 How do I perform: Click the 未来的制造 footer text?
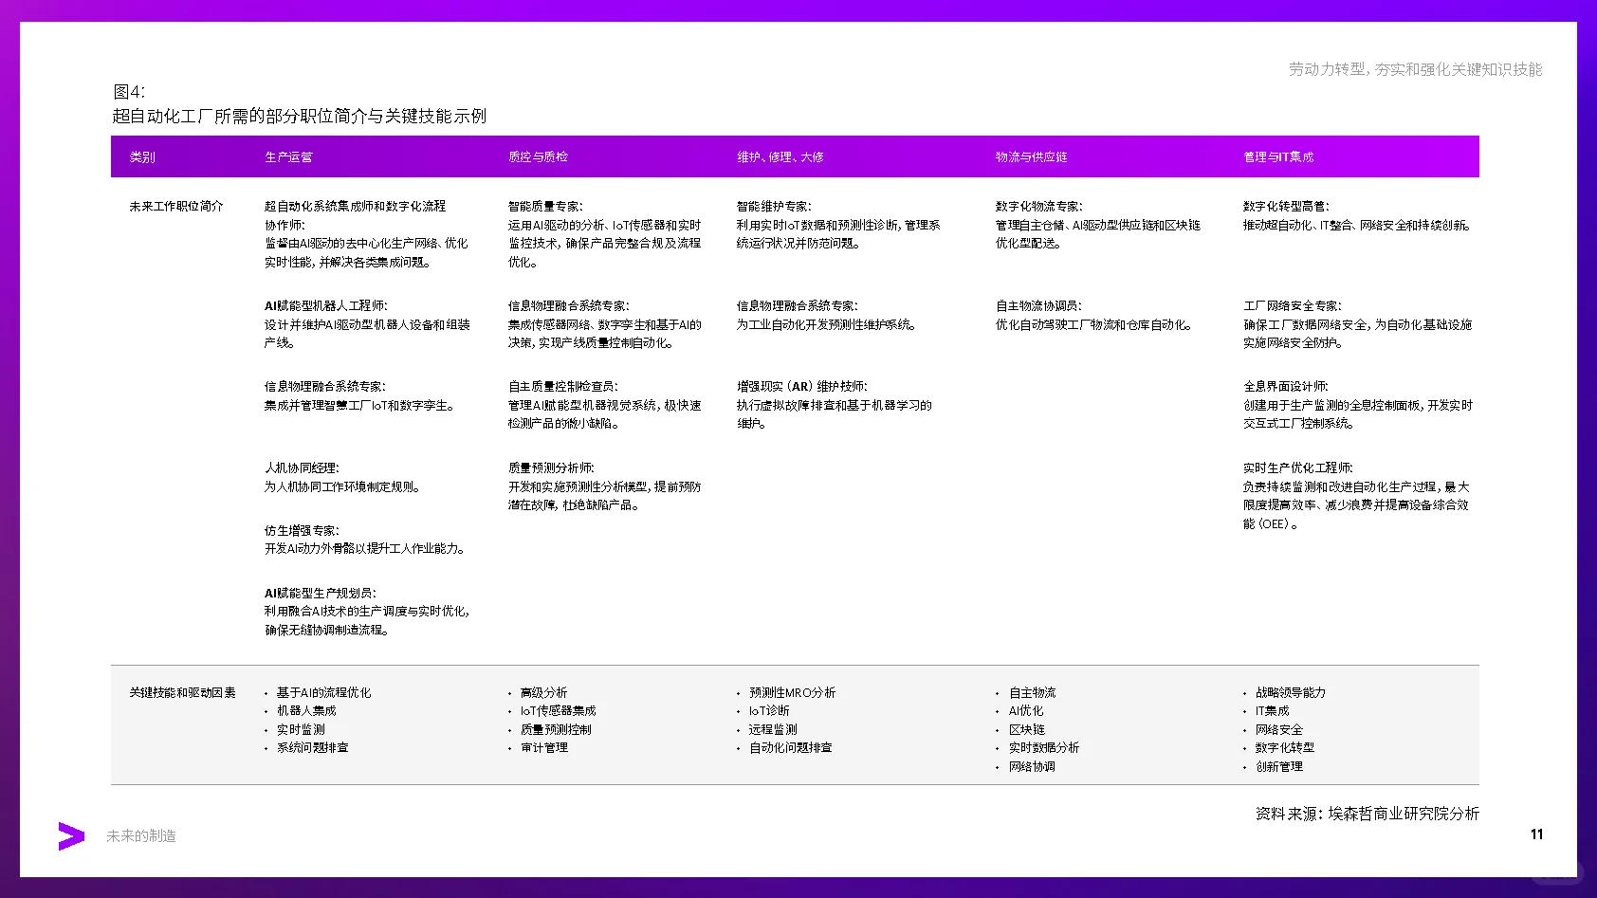142,836
